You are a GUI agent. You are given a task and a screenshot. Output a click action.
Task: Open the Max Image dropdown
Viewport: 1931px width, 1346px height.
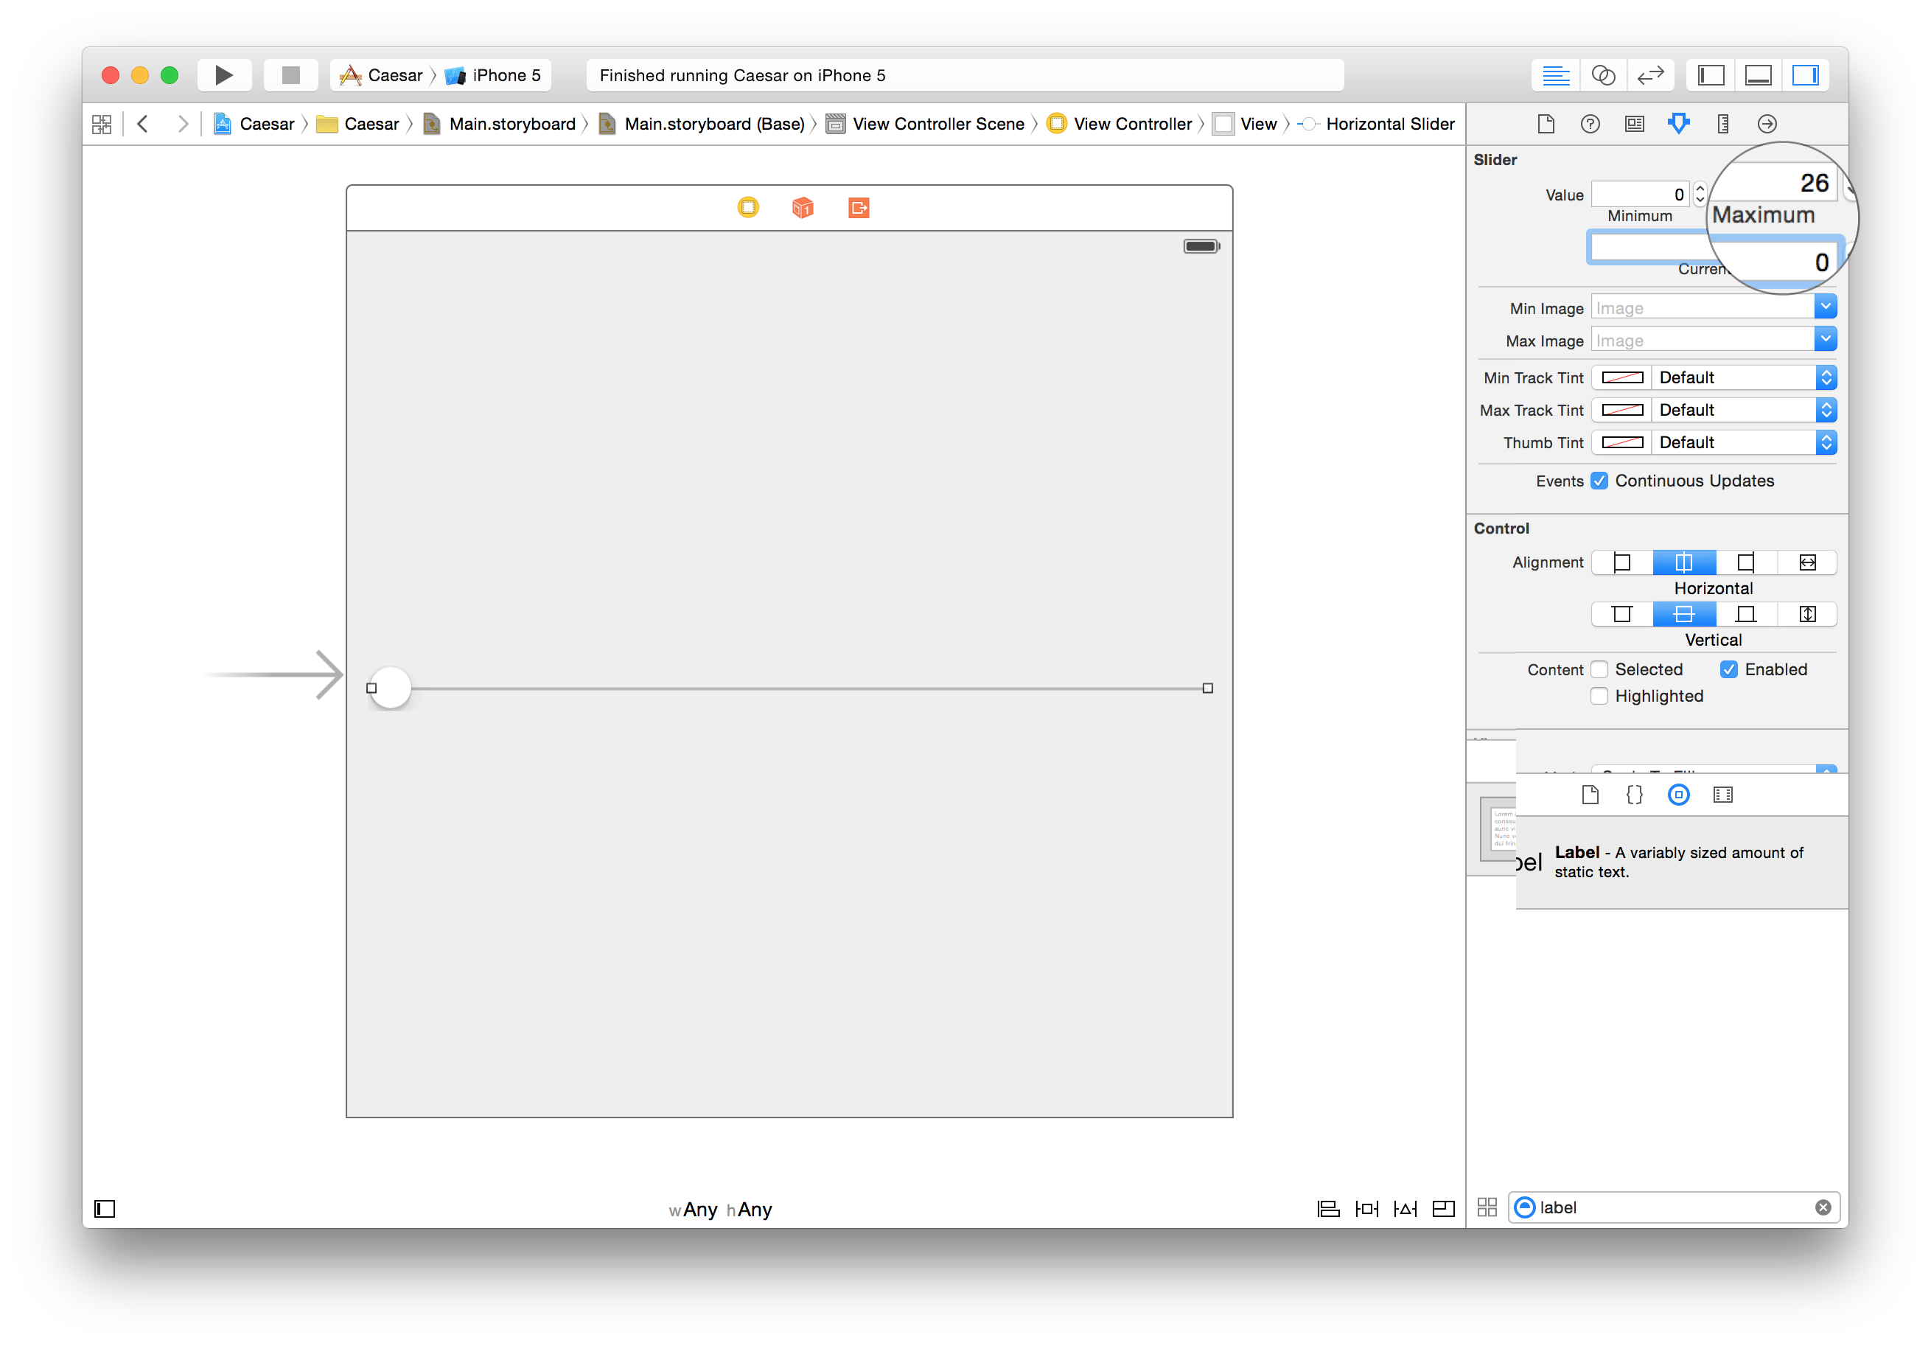pyautogui.click(x=1825, y=340)
